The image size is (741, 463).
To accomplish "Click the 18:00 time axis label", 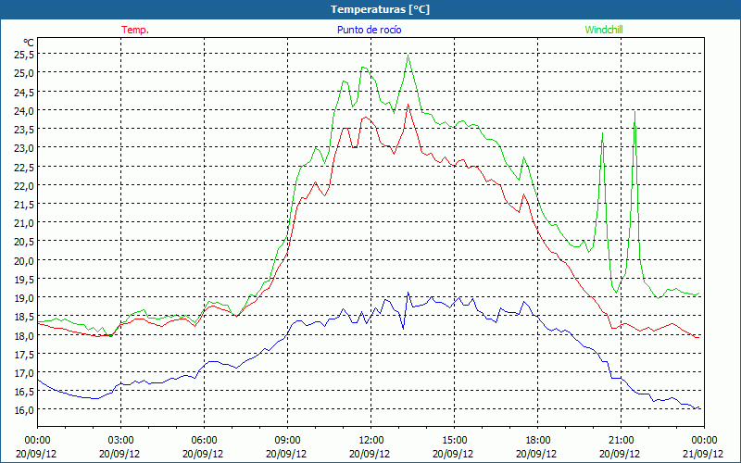I will point(537,441).
